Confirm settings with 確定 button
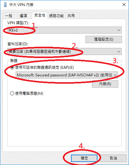The image size is (129, 165). click(84, 158)
